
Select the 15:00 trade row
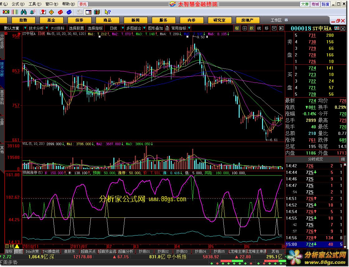click(x=314, y=244)
